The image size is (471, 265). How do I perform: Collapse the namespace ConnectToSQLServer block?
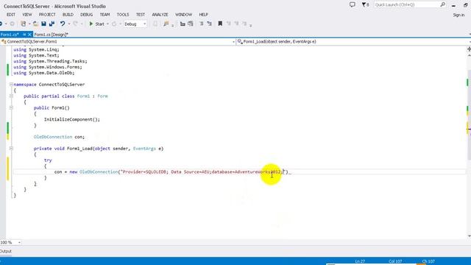tap(11, 85)
